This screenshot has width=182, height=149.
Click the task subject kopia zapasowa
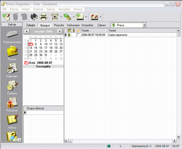(x=118, y=35)
